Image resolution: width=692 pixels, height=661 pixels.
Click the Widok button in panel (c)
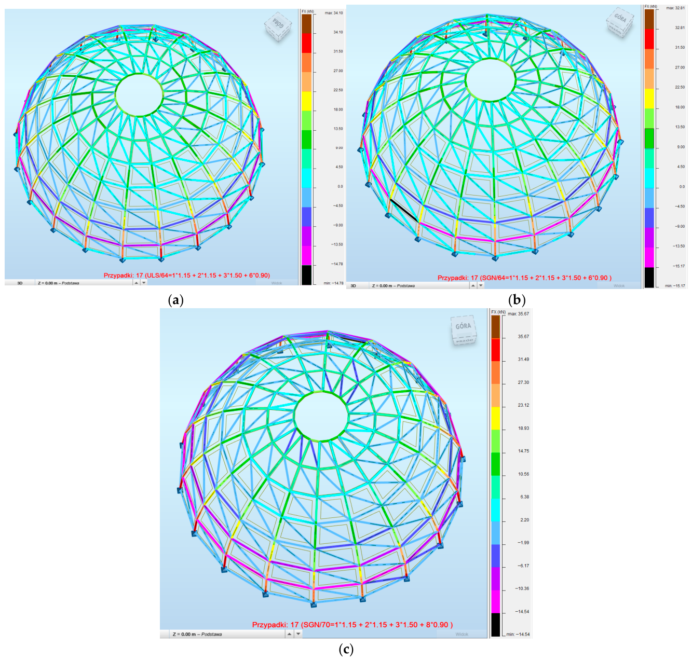[x=462, y=634]
